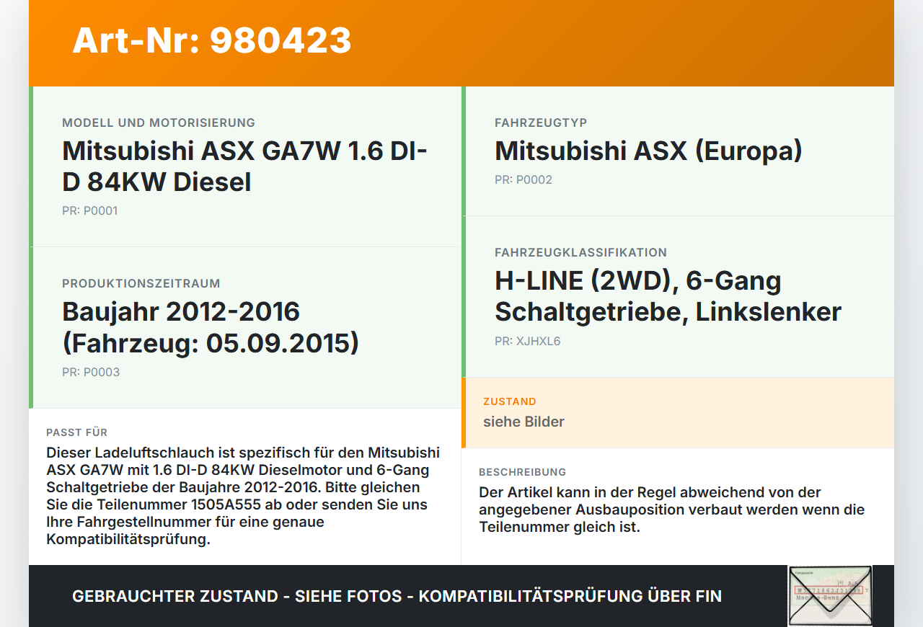Screen dimensions: 923x627
Task: Click the Mitsubishi ASX (Europa) vehicle type heading
Action: [x=648, y=151]
